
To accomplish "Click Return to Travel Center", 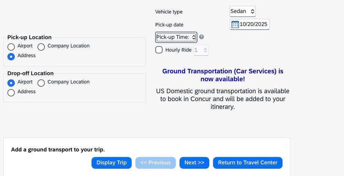I will [x=248, y=163].
